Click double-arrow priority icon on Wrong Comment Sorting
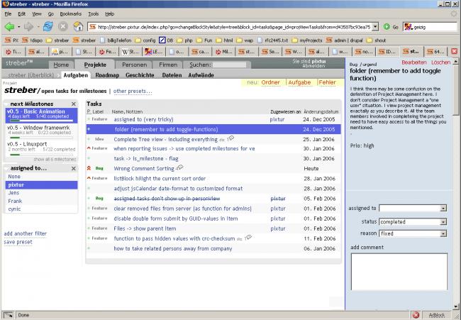 89,168
